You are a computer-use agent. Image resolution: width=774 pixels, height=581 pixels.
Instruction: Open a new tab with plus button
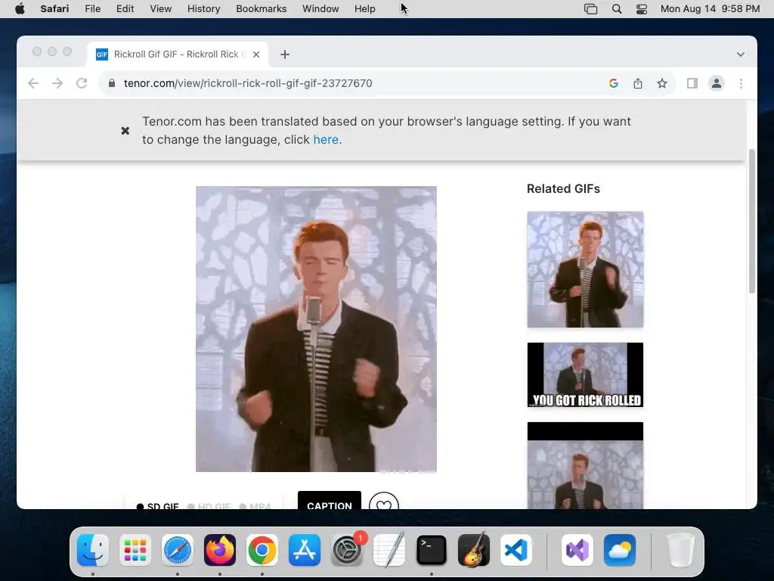285,54
